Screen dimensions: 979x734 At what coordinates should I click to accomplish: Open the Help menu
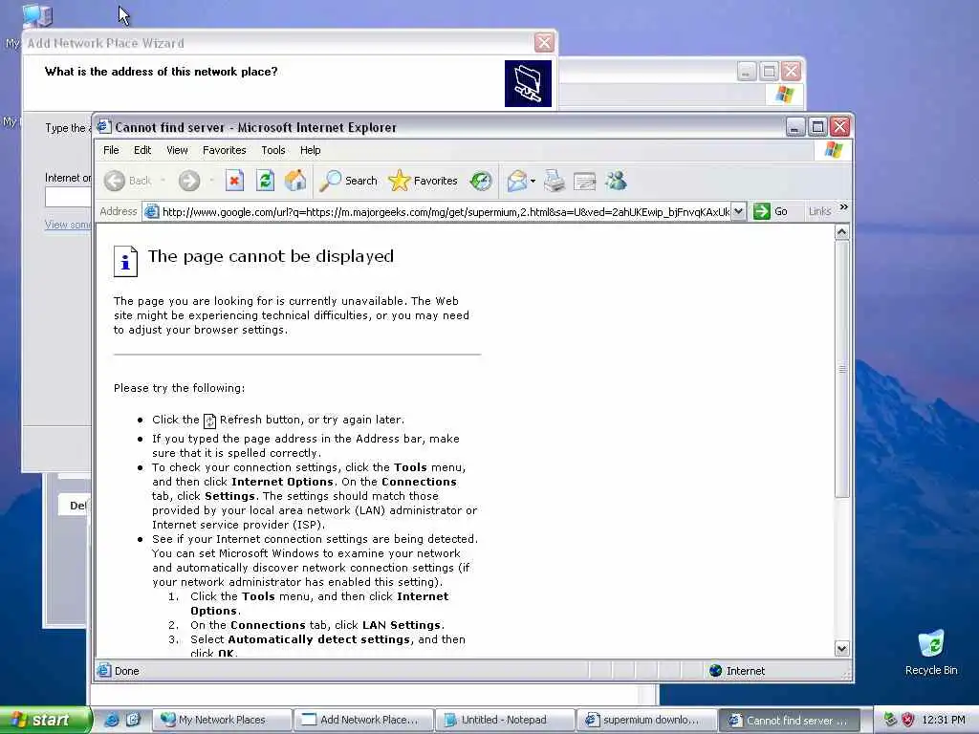coord(310,150)
